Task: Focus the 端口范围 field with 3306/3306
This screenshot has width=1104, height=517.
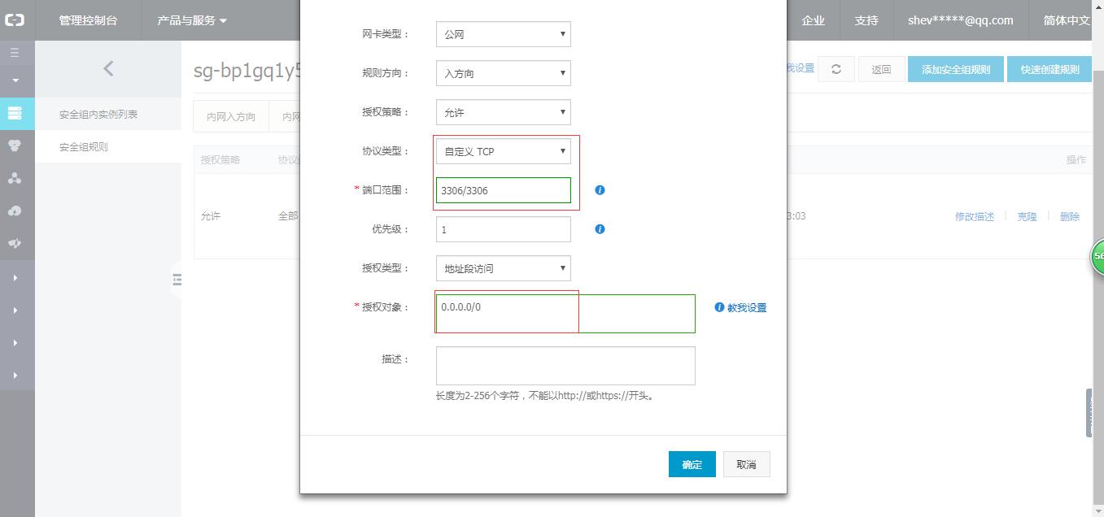Action: tap(504, 190)
